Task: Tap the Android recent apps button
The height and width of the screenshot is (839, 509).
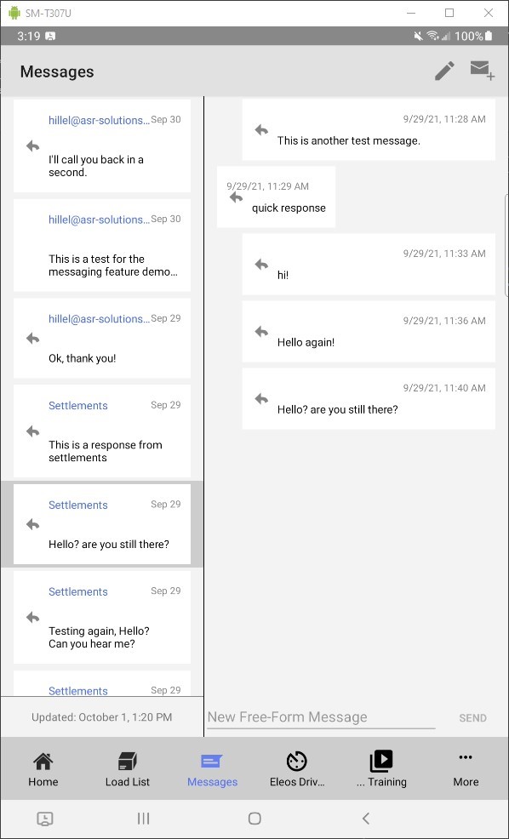Action: [x=143, y=818]
